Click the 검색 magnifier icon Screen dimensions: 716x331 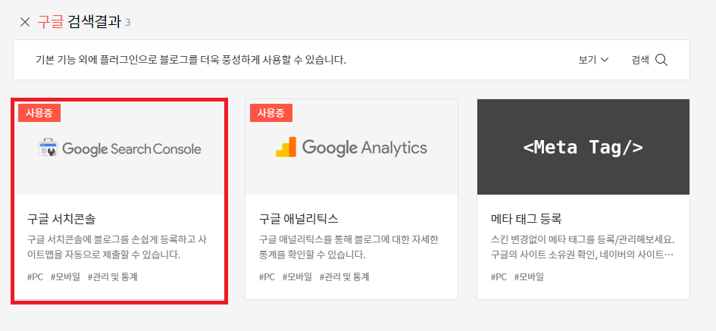661,60
